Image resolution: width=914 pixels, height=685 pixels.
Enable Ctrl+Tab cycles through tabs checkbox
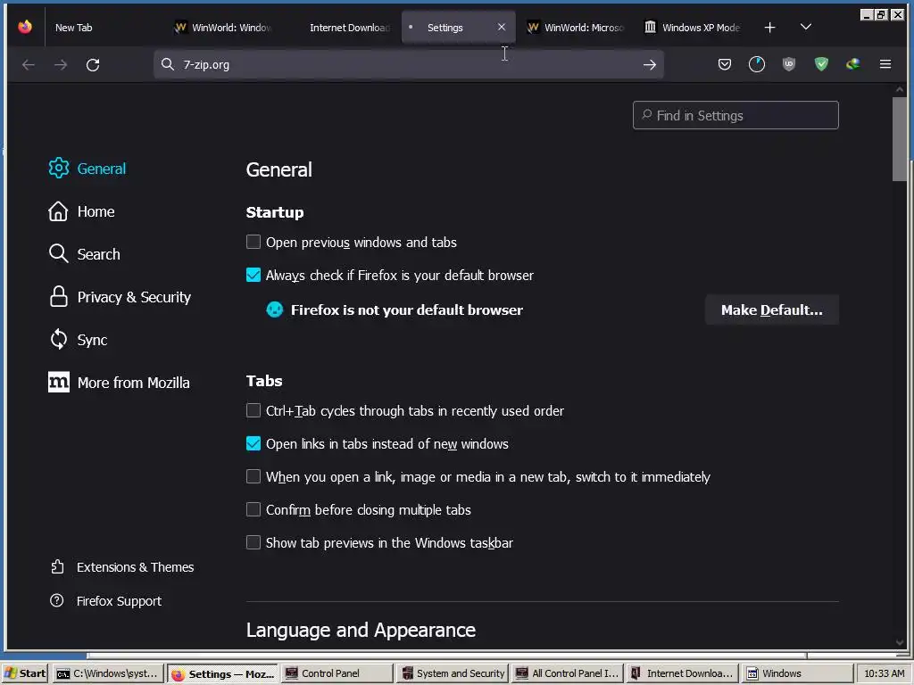(253, 410)
